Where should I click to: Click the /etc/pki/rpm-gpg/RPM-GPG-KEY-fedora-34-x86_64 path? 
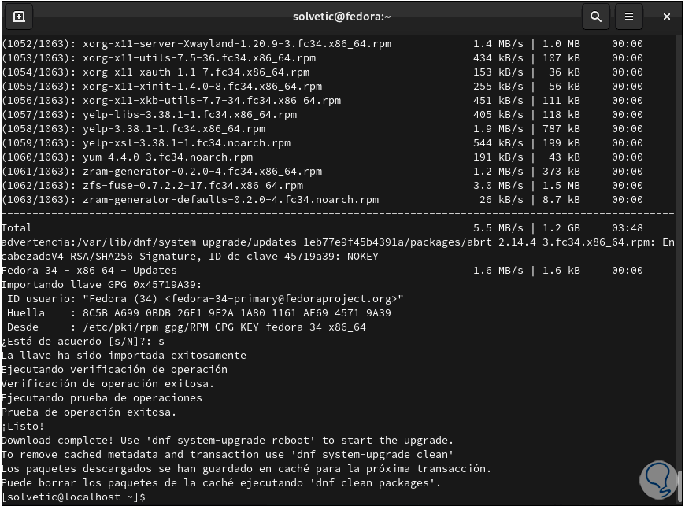coord(218,327)
